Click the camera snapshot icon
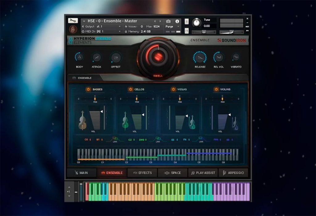316x216 pixels. [x=168, y=21]
